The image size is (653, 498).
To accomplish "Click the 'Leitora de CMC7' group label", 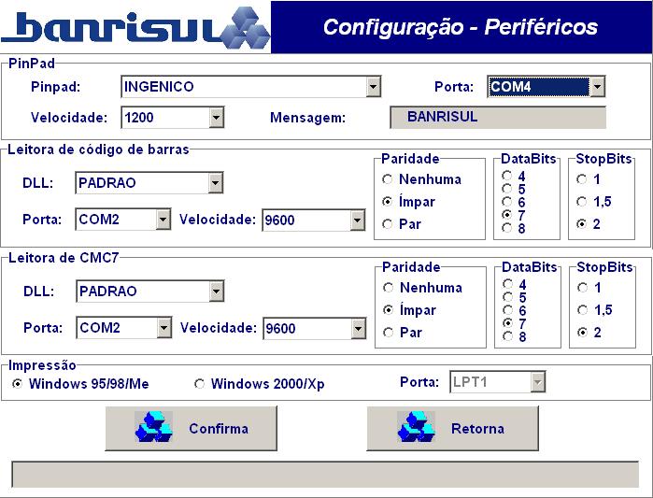I will click(64, 258).
